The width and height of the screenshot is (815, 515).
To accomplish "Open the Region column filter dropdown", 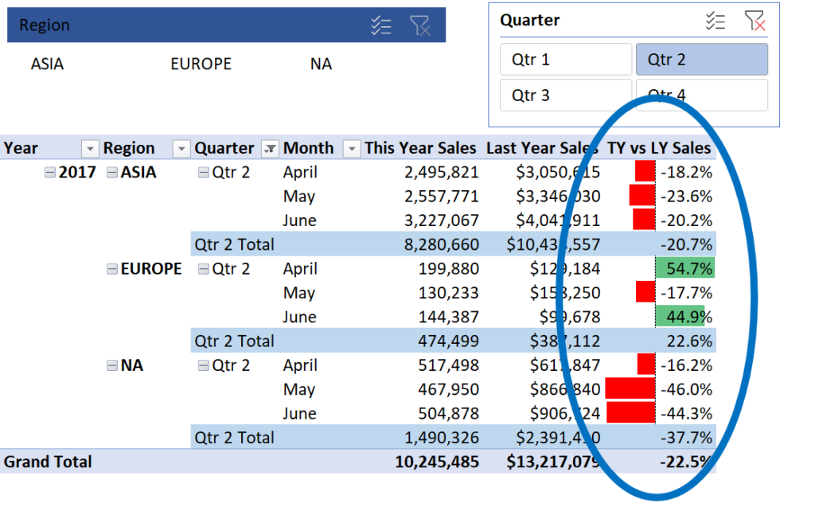I will tap(180, 148).
